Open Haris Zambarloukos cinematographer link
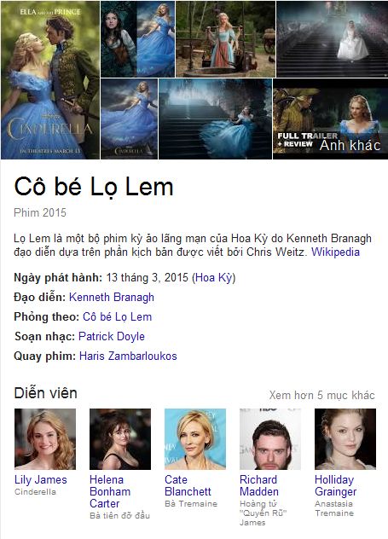This screenshot has height=539, width=388. coord(128,356)
